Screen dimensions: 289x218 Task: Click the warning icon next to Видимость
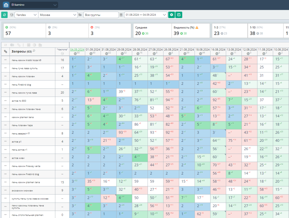197,28
